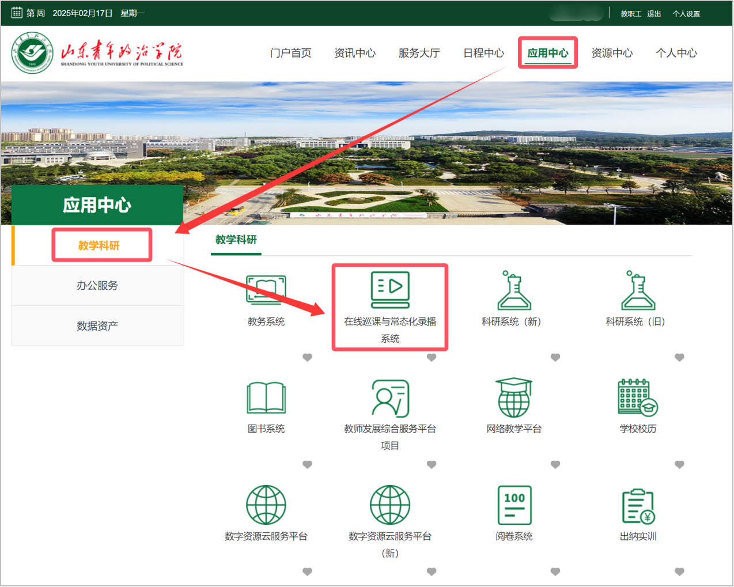Favorite 教务系统 with its heart toggle
Viewport: 734px width, 587px height.
pyautogui.click(x=307, y=358)
